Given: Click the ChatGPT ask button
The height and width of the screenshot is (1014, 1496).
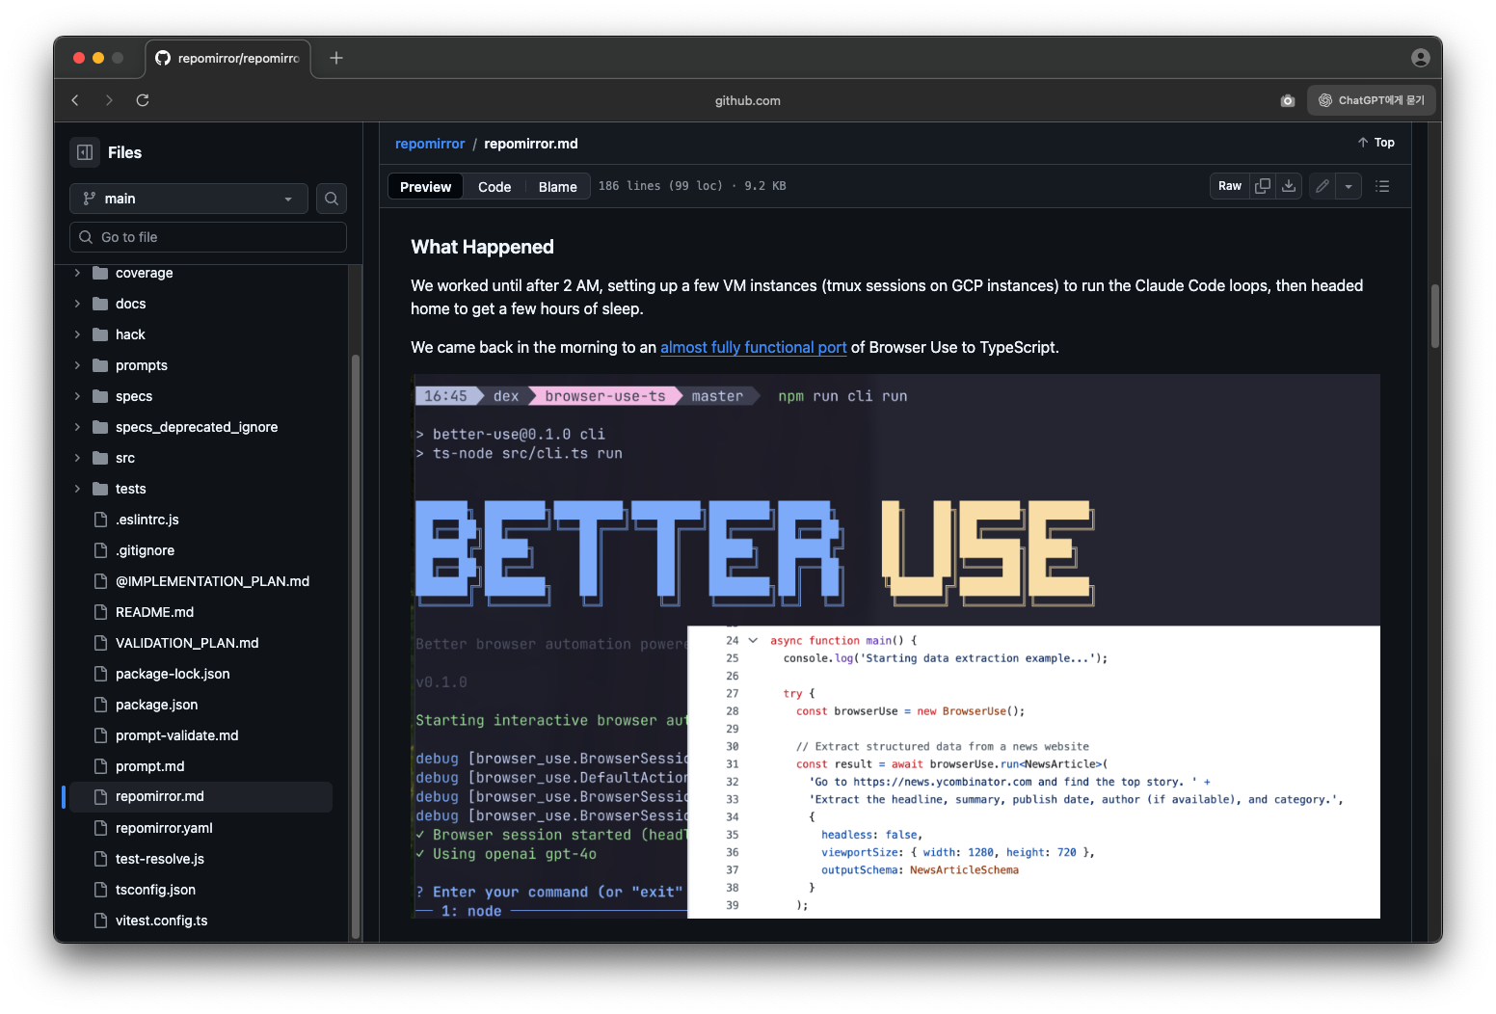Looking at the screenshot, I should coord(1372,100).
